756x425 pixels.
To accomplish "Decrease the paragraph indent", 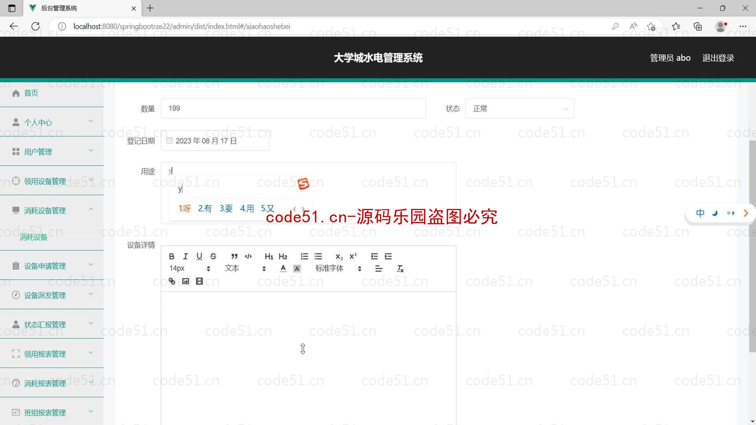I will coord(374,257).
